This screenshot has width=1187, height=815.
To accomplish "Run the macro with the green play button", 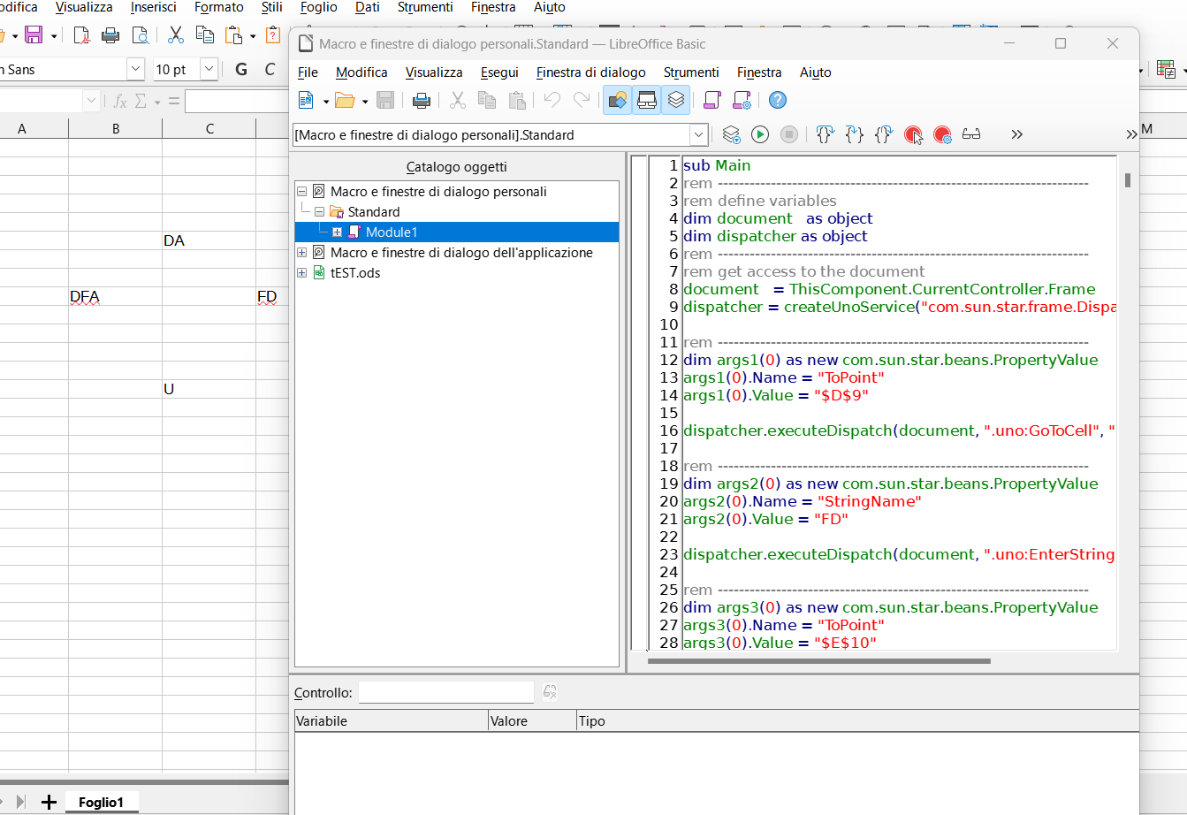I will tap(760, 134).
